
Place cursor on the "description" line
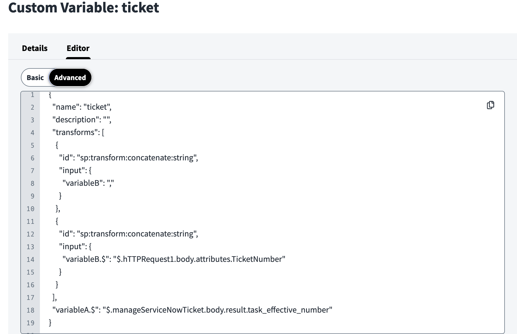(82, 120)
